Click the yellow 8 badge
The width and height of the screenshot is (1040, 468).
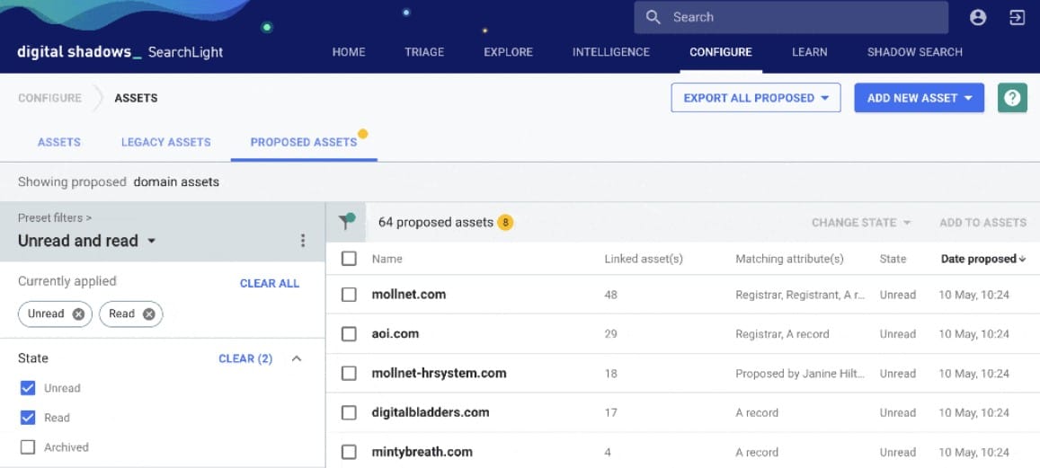pos(505,223)
